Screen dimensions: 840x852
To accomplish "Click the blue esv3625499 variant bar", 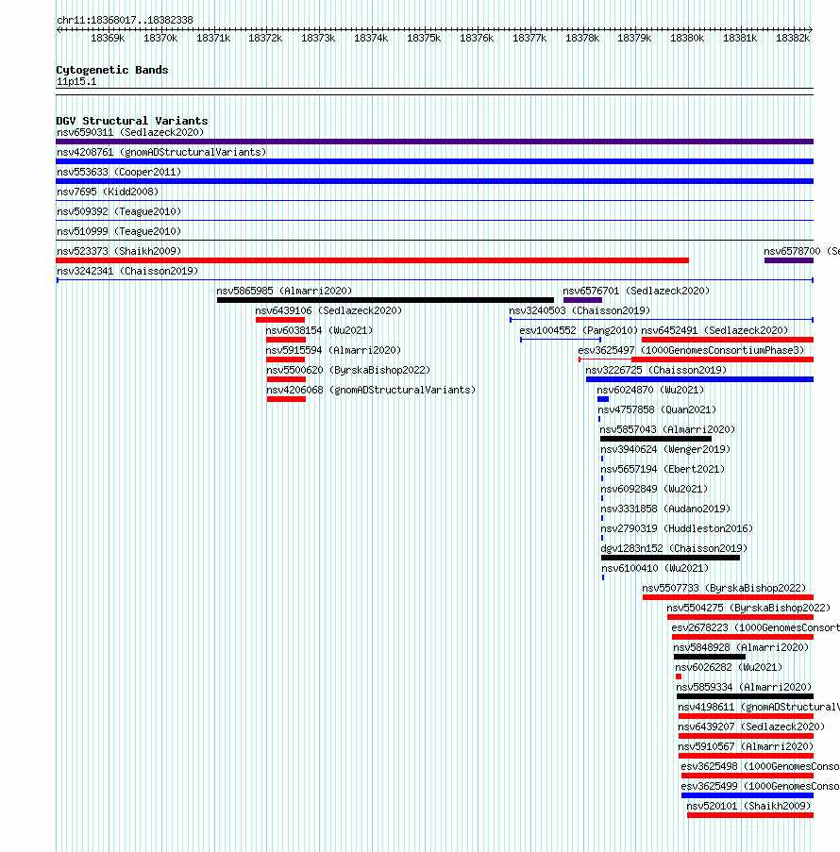I will point(748,795).
